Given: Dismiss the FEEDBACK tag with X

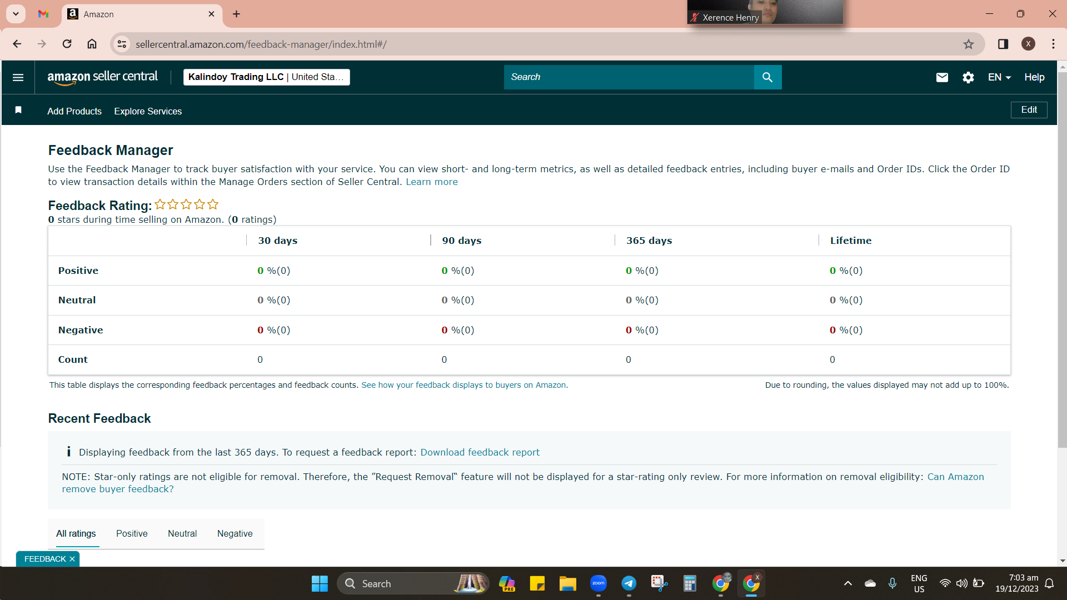Looking at the screenshot, I should 72,559.
